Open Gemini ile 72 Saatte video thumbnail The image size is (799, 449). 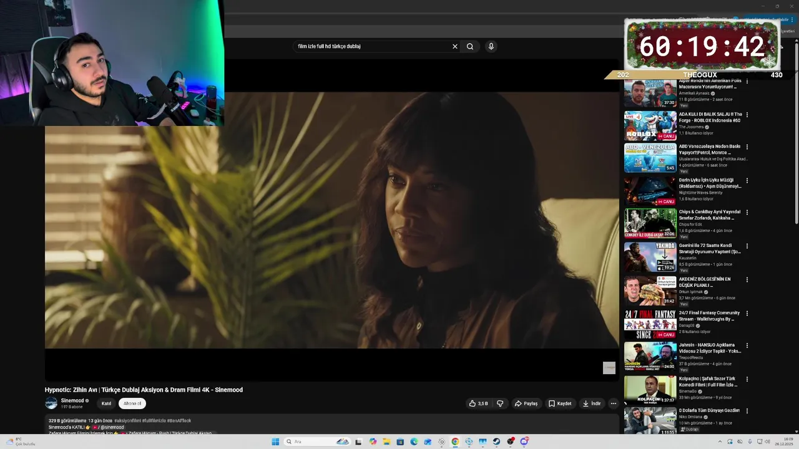click(650, 256)
